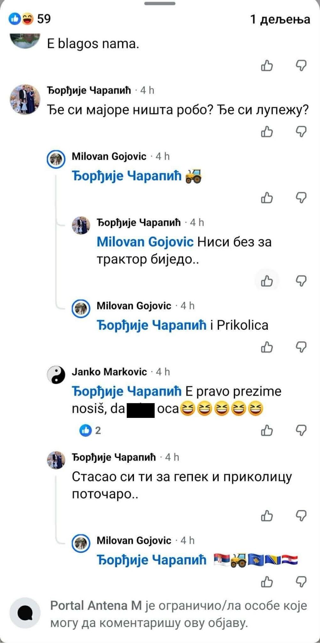320x643 pixels.
Task: Dislike the "Ниси без за трактор" reply
Action: (301, 281)
